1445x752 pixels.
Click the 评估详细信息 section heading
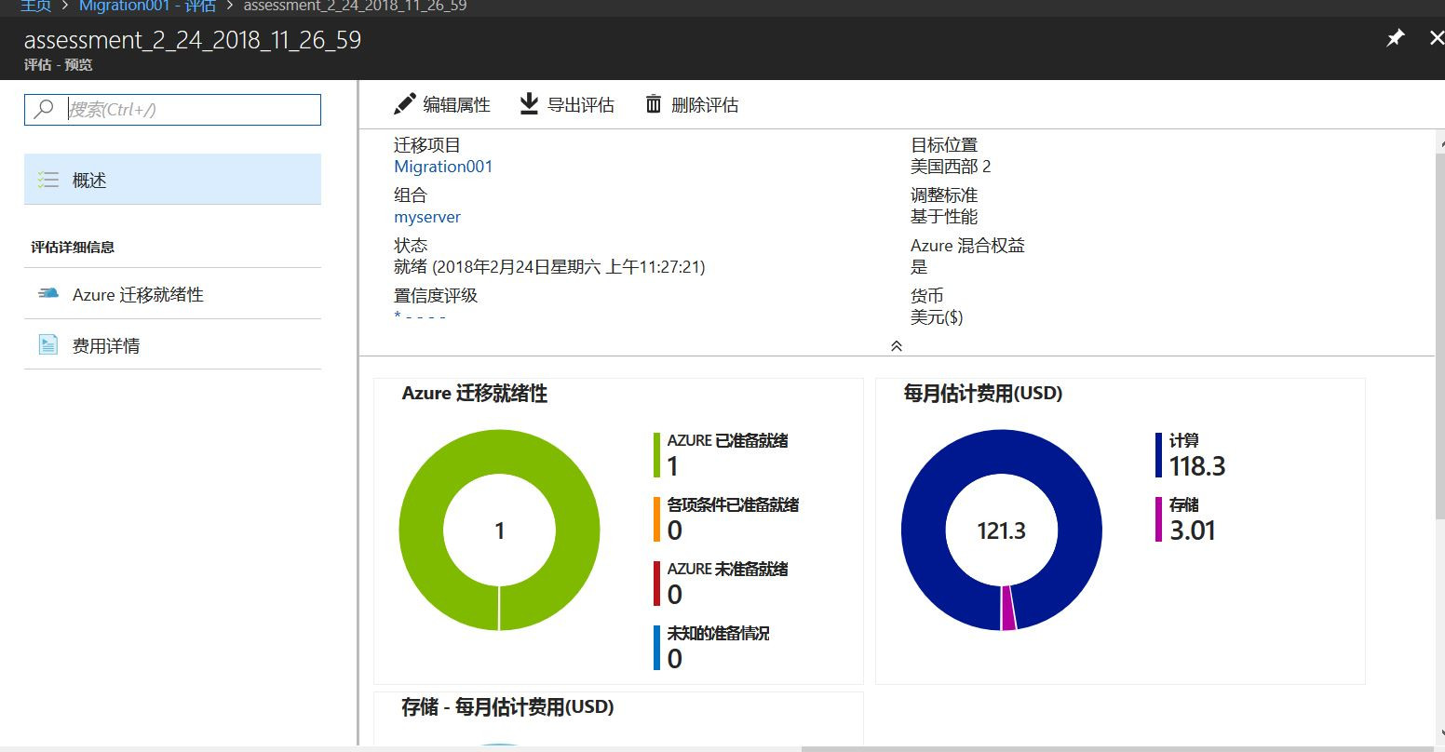coord(73,247)
